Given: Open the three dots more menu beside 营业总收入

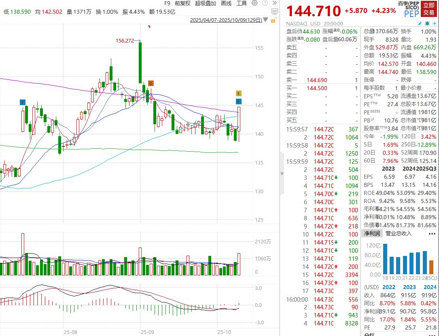Looking at the screenshot, I should tap(432, 234).
